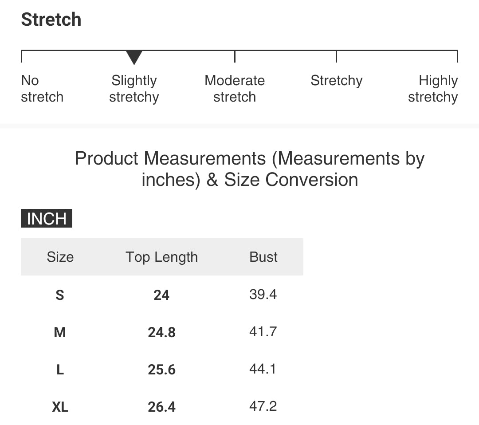
Task: Click the 47.2 bust value for XL
Action: pyautogui.click(x=263, y=406)
